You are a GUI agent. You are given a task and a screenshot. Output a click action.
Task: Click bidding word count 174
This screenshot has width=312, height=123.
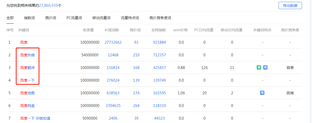pos(136,93)
